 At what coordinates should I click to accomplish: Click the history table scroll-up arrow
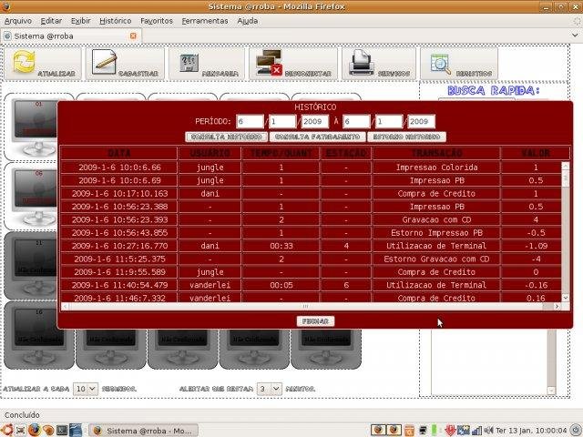[565, 166]
